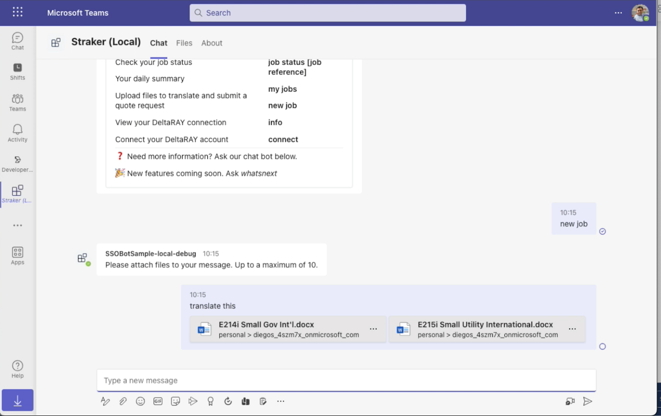Show more apps ellipsis in sidebar
This screenshot has height=416, width=661.
17,225
